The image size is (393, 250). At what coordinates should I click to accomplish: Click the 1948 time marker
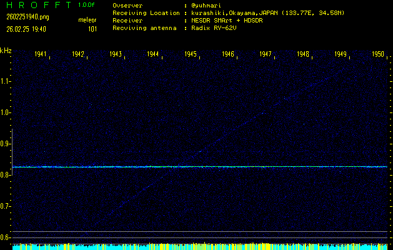point(303,55)
